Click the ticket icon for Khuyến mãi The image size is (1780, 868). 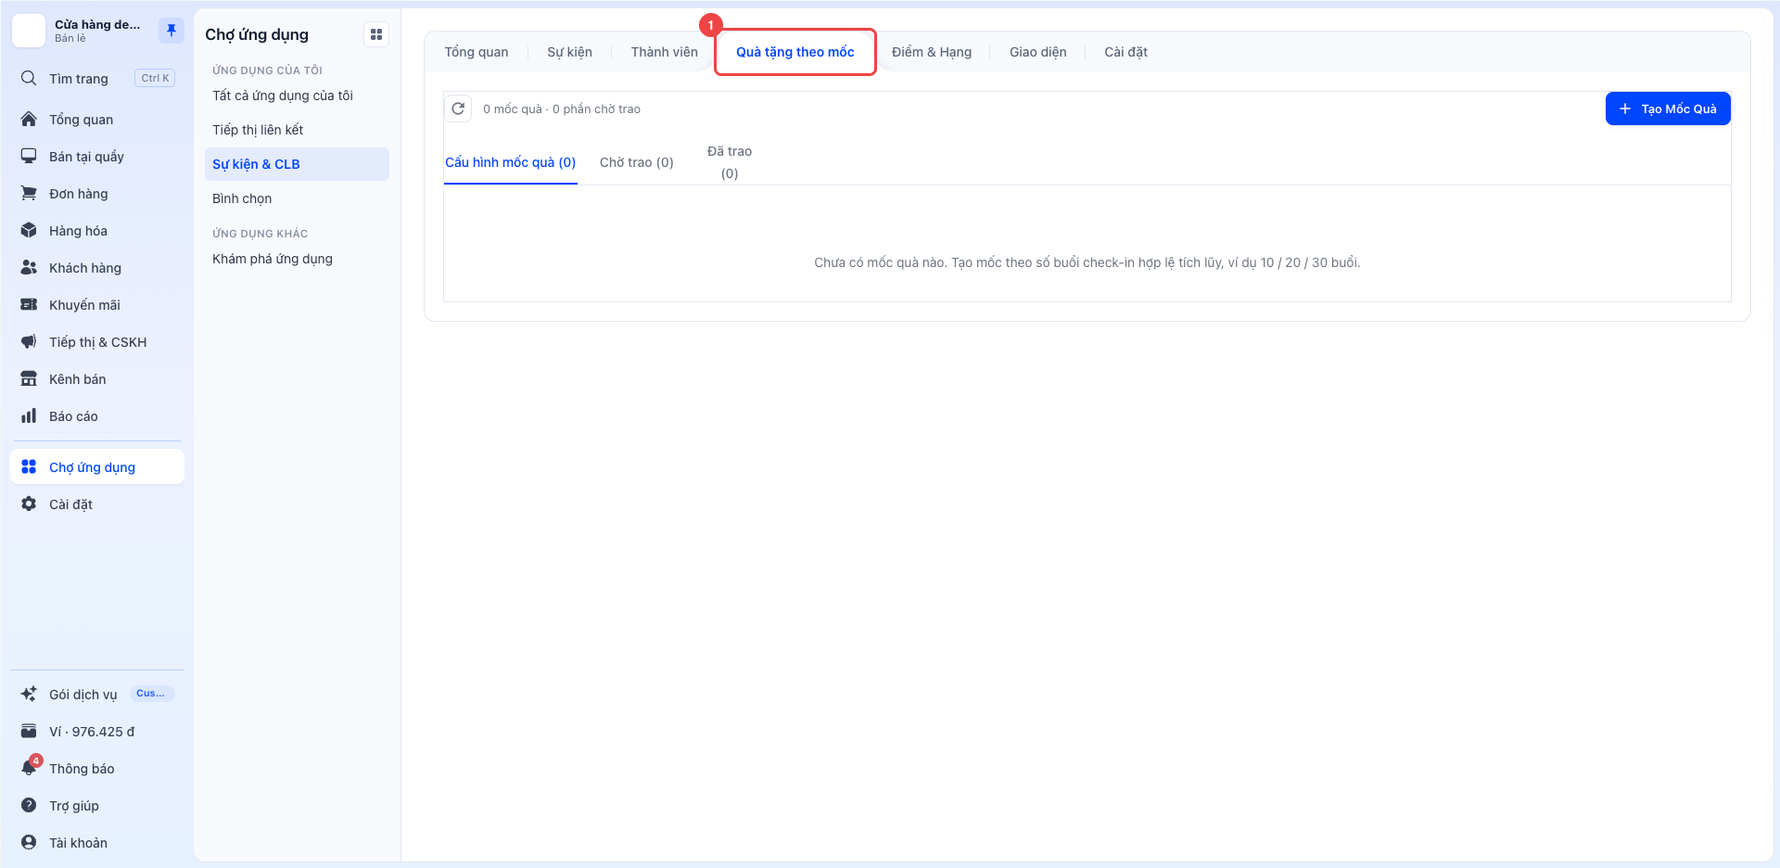pyautogui.click(x=29, y=304)
